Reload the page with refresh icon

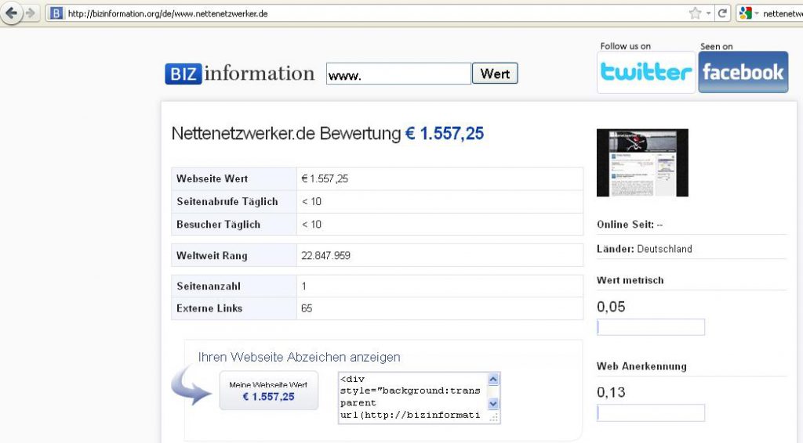point(722,13)
